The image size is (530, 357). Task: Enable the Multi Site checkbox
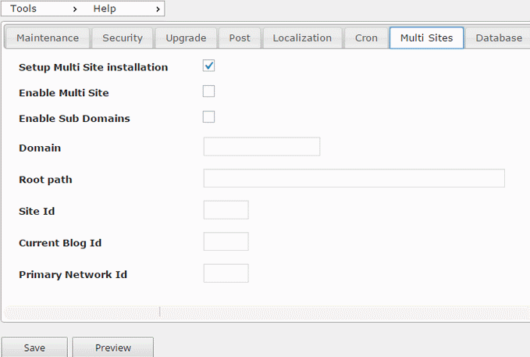click(x=208, y=91)
